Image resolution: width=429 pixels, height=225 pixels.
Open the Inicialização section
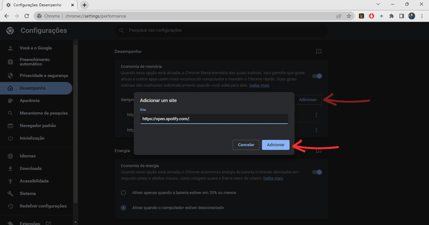[36, 138]
